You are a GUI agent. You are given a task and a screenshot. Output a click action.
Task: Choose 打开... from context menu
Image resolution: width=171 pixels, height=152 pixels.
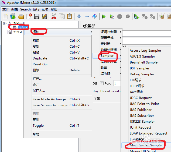(x=58, y=79)
